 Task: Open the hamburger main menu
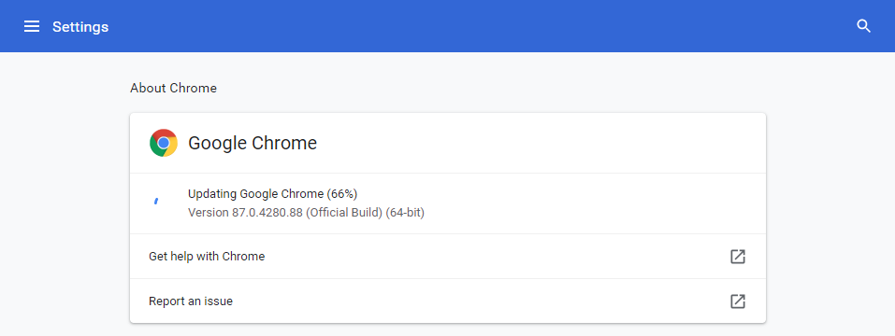(32, 26)
